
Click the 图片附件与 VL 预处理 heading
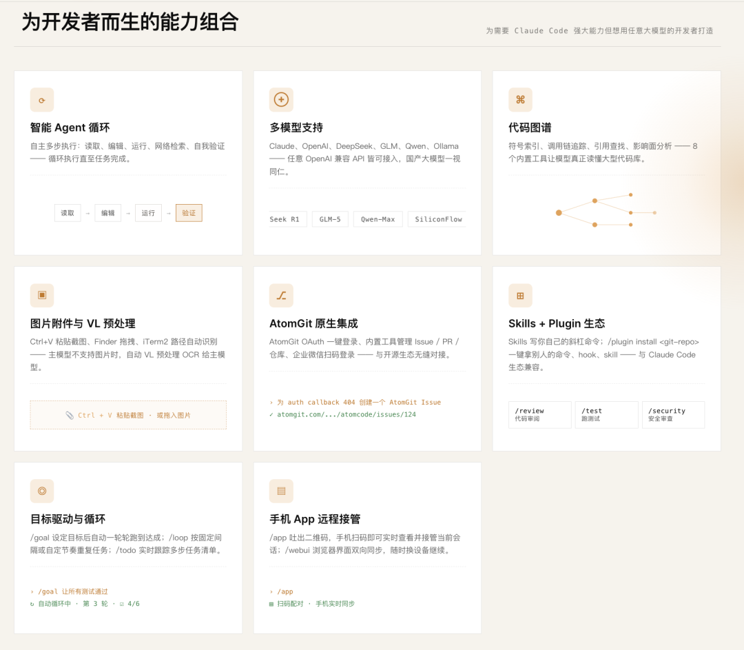83,324
